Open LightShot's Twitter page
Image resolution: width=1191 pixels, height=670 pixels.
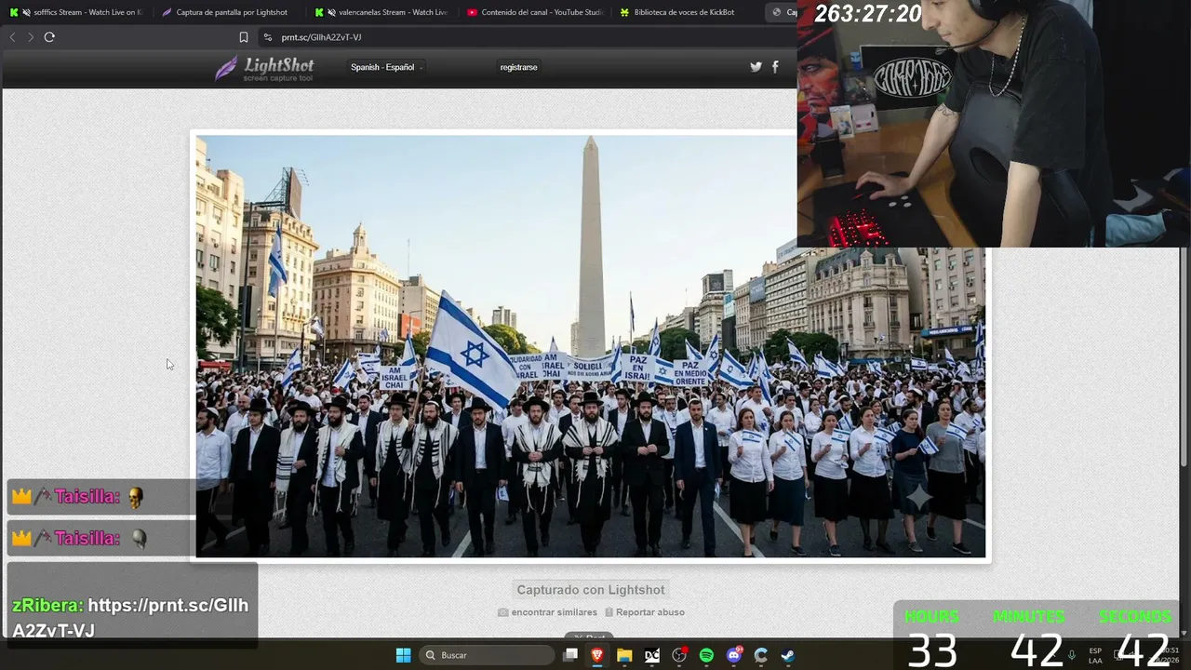pyautogui.click(x=756, y=67)
